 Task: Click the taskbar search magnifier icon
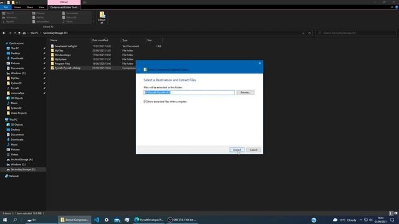pos(15,220)
